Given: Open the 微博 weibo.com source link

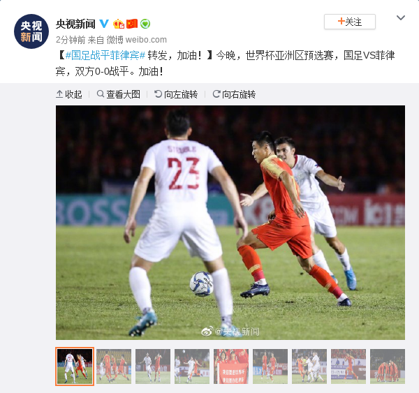Looking at the screenshot, I should click(x=137, y=40).
